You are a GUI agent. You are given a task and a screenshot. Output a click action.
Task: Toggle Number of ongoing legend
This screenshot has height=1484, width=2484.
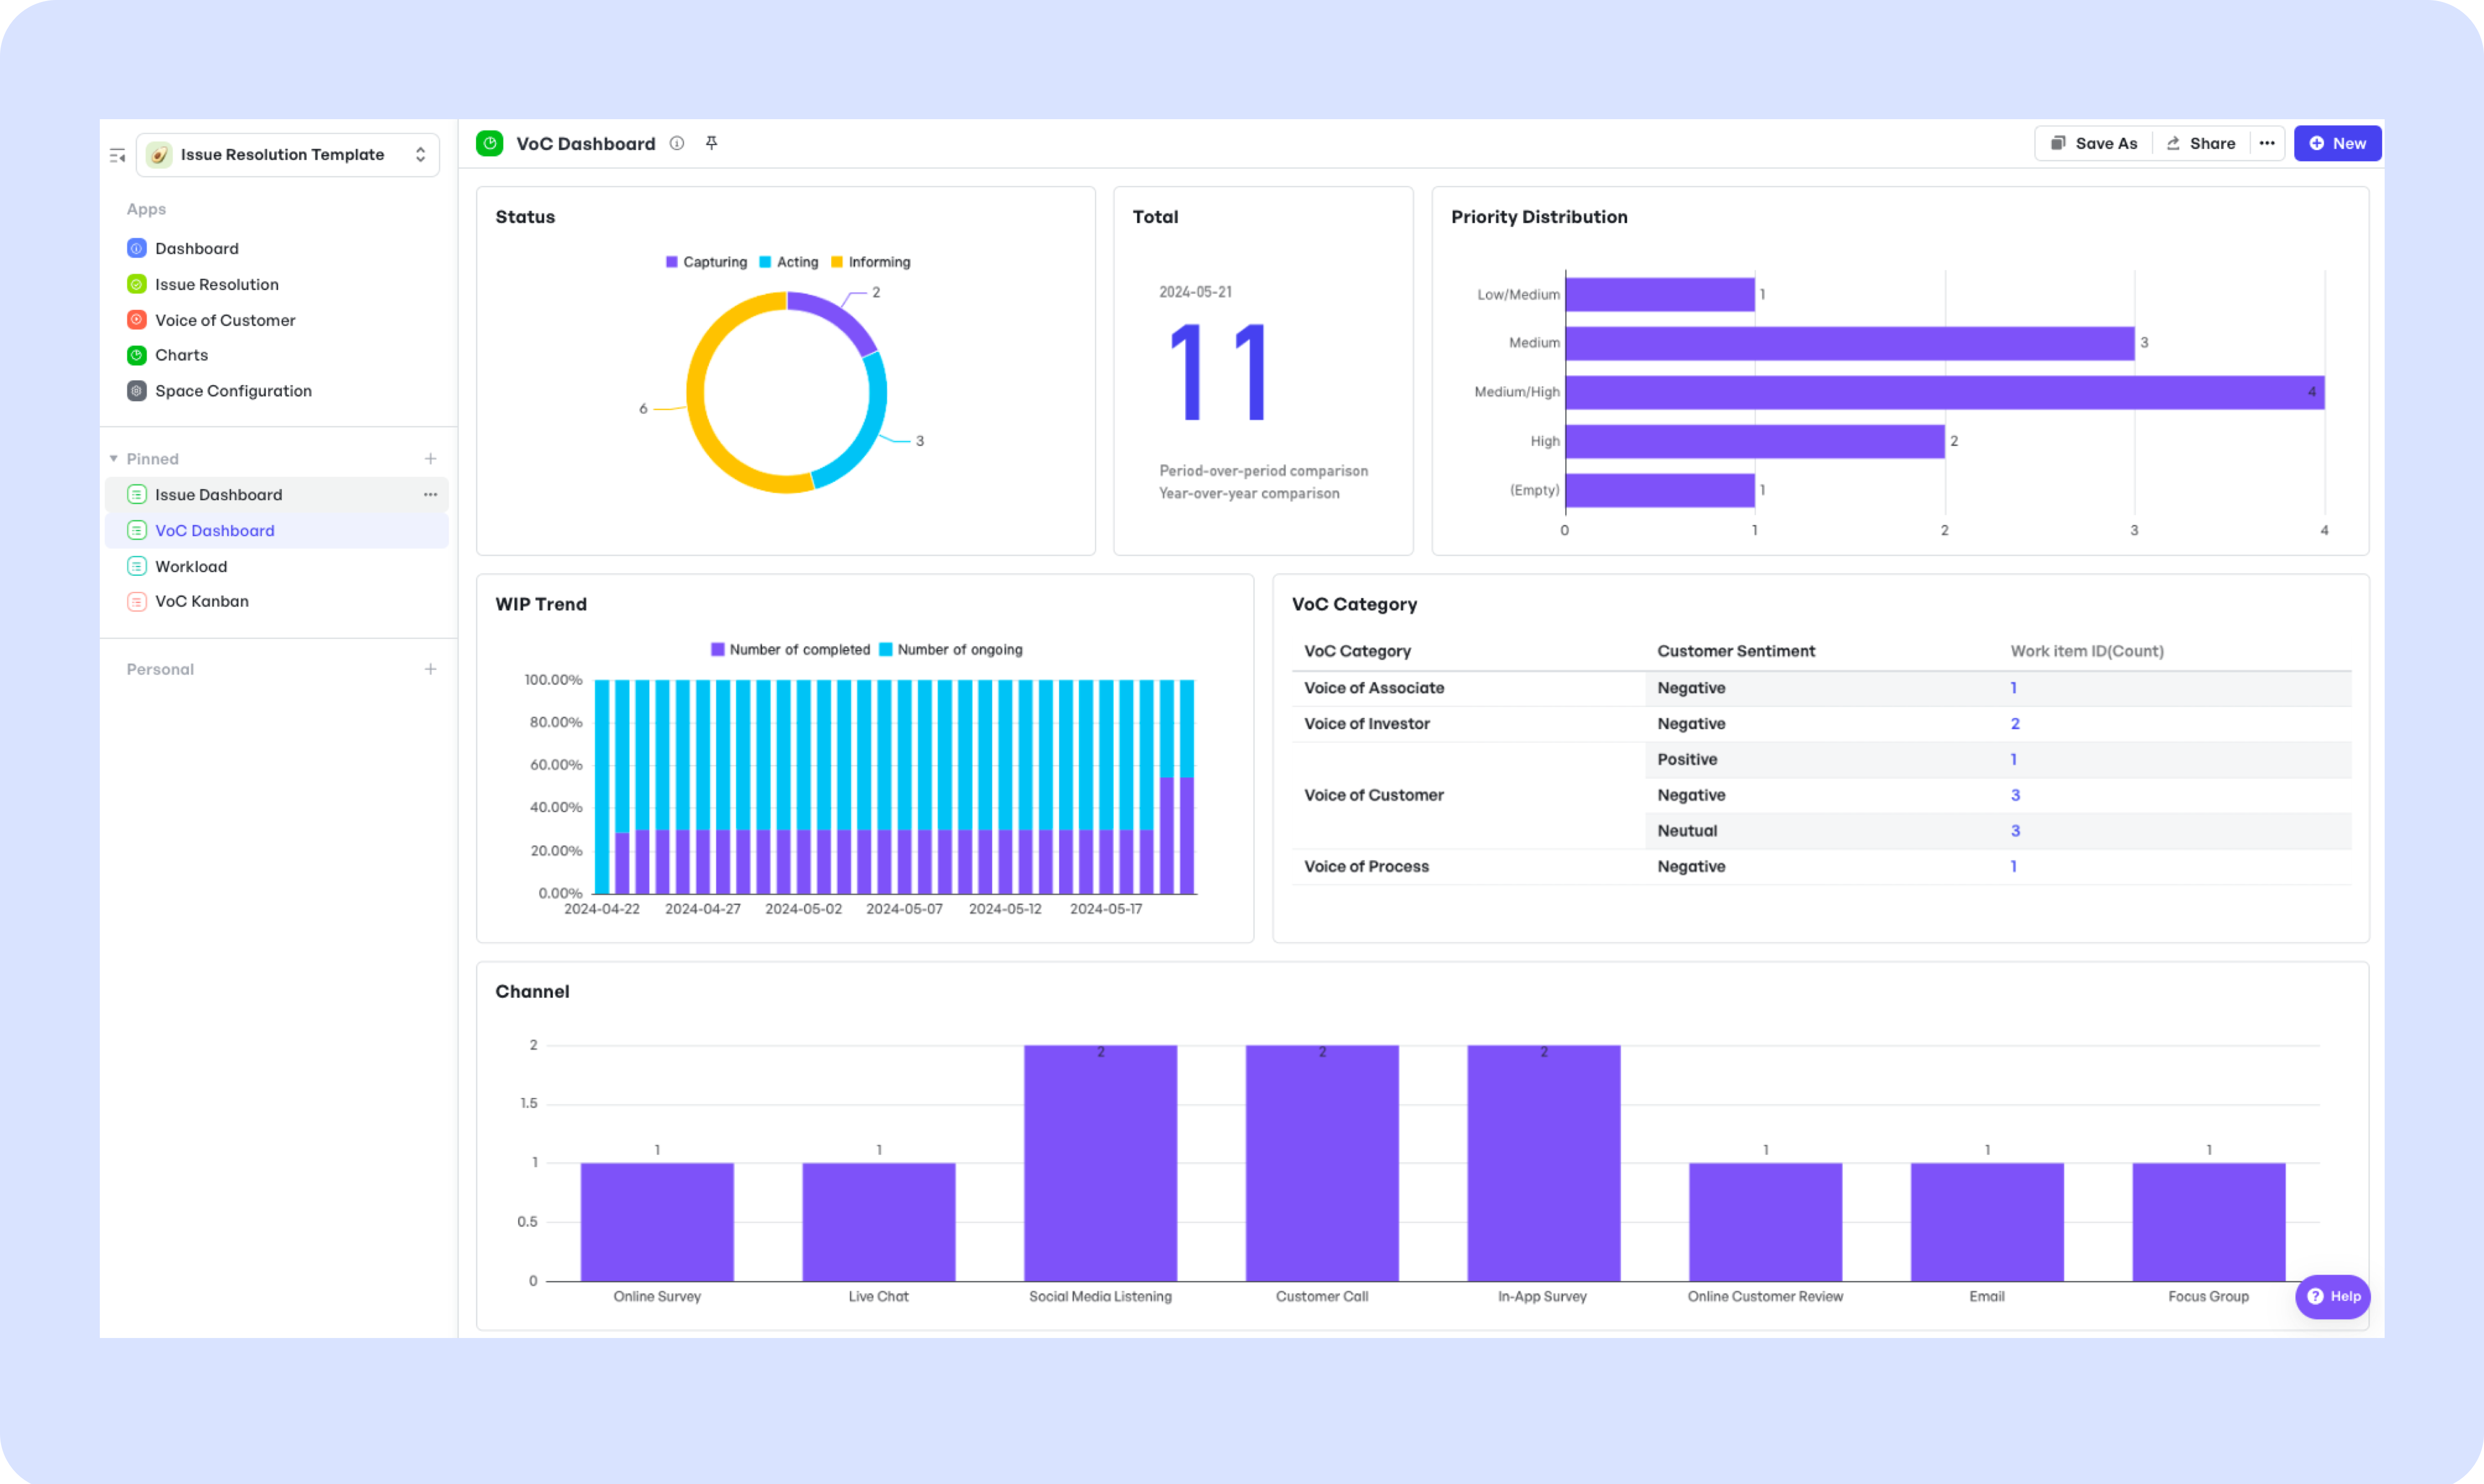[950, 650]
